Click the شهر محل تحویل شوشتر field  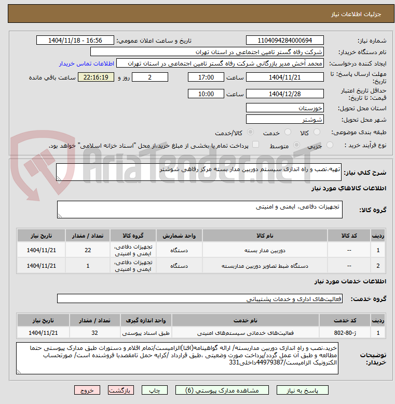(x=284, y=119)
